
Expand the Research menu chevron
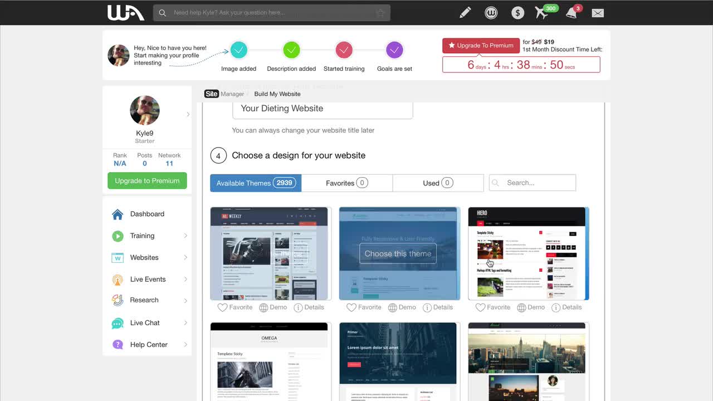point(185,301)
